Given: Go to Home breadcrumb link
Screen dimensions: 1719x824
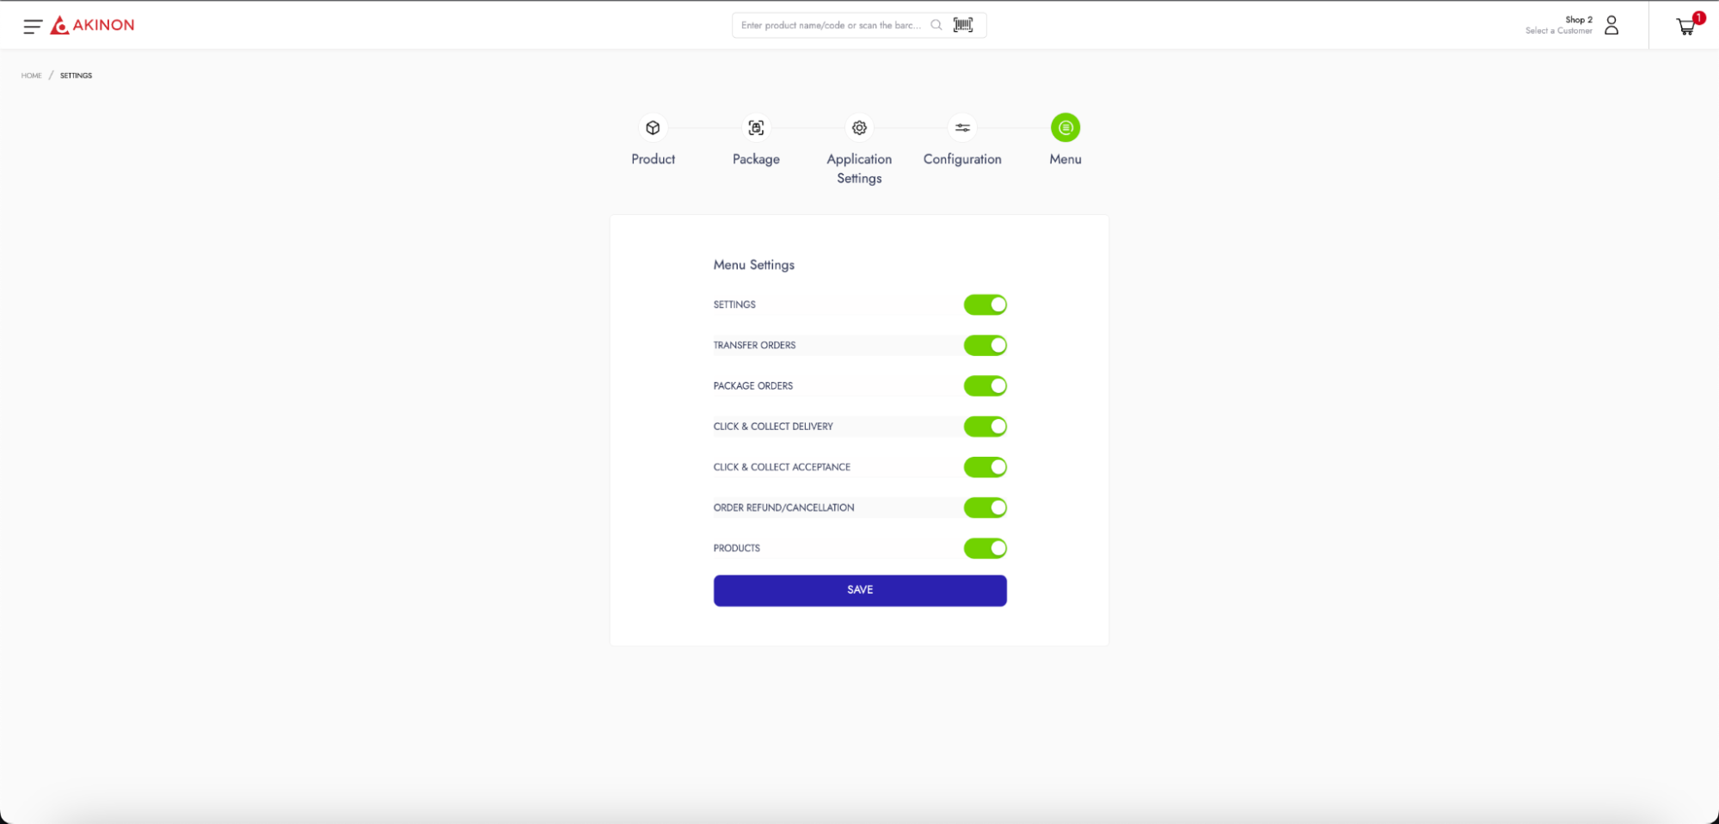Looking at the screenshot, I should [31, 76].
